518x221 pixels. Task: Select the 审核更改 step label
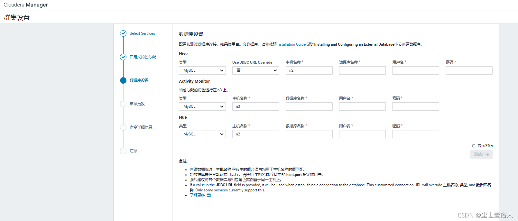[x=137, y=104]
